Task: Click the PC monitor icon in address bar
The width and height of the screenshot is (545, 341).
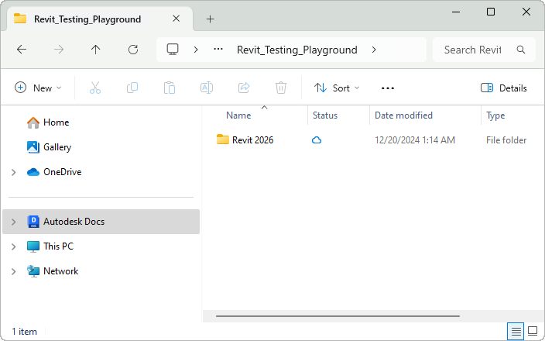Action: tap(173, 50)
